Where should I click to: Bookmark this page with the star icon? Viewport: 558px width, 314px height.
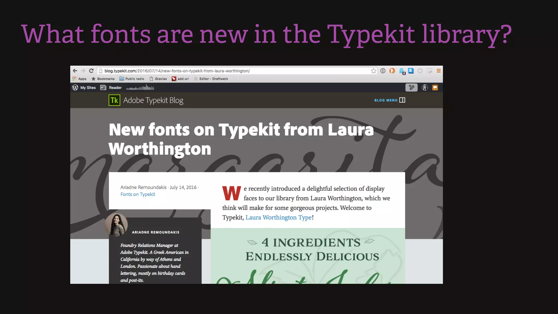374,71
